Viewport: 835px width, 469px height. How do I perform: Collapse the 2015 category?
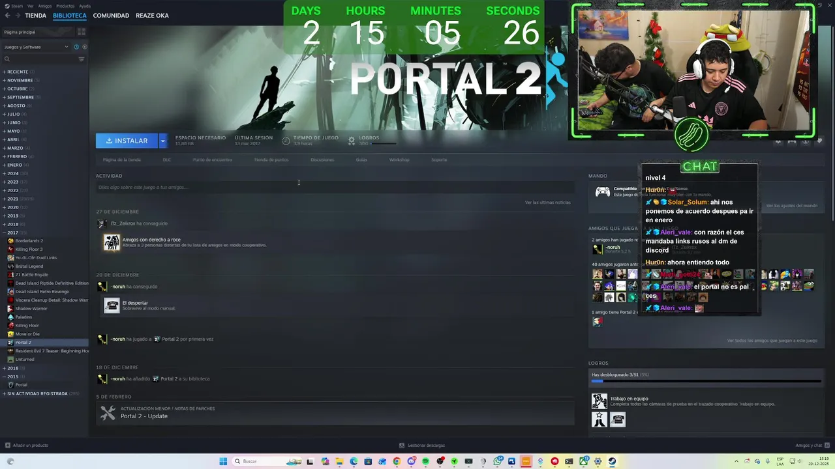click(12, 377)
